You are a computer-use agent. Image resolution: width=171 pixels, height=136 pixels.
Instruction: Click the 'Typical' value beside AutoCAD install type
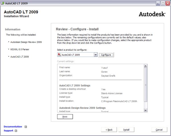[105, 97]
